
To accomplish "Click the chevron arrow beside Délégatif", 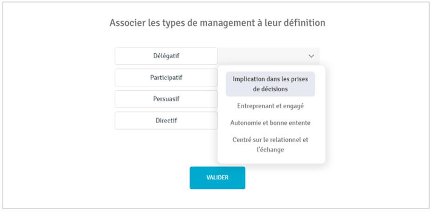I will [311, 56].
